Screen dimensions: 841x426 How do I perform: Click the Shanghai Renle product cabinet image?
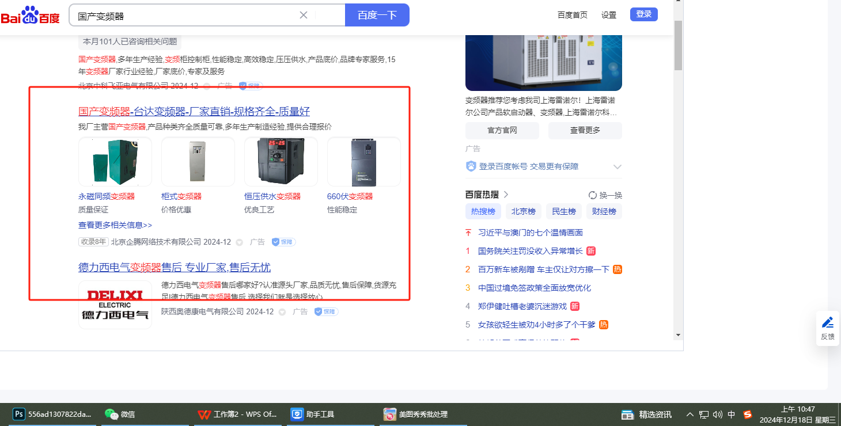pyautogui.click(x=544, y=62)
